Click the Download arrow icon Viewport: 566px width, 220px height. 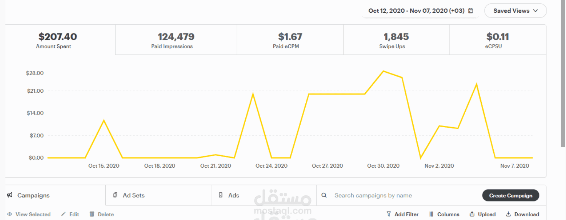coord(508,214)
